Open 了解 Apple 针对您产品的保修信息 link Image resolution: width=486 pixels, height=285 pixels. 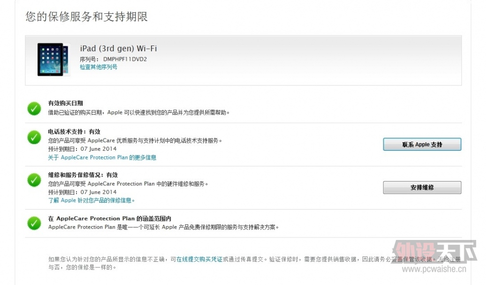(91, 201)
